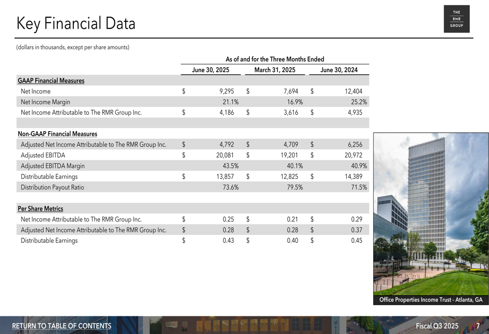
Task: Select the June 30, 2024 column header
Action: (339, 70)
